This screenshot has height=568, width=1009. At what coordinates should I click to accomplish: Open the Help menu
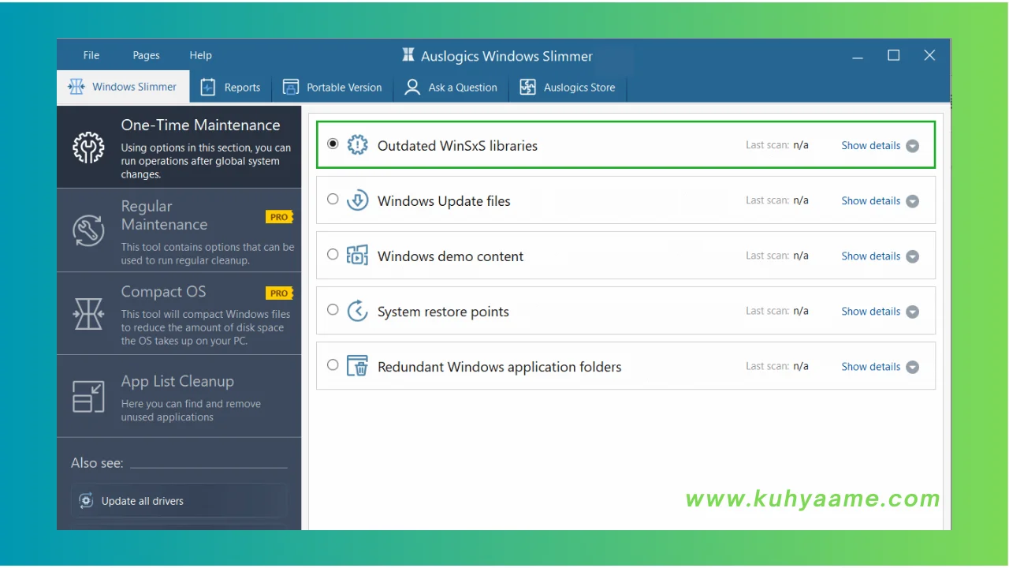(200, 55)
